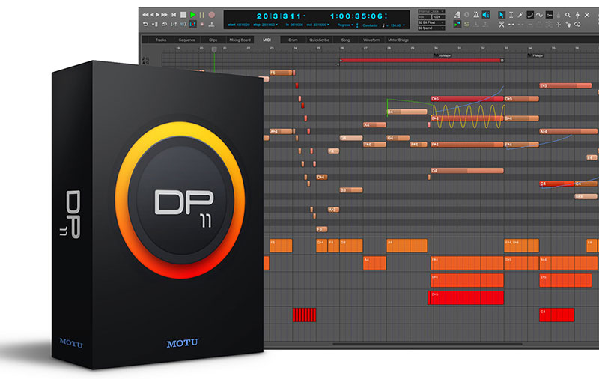The width and height of the screenshot is (599, 379).
Task: Click the key-shaped tool on dark background
Action: [x=549, y=15]
